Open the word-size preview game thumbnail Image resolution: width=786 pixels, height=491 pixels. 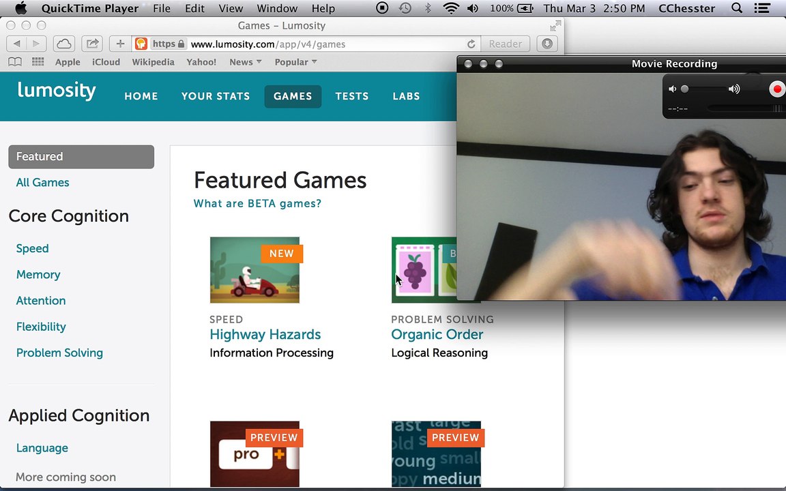(436, 454)
